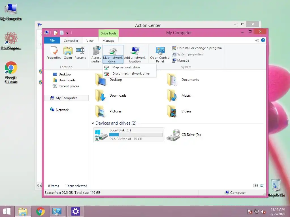Click Control Panel icon on taskbar
The height and width of the screenshot is (217, 290).
57,211
